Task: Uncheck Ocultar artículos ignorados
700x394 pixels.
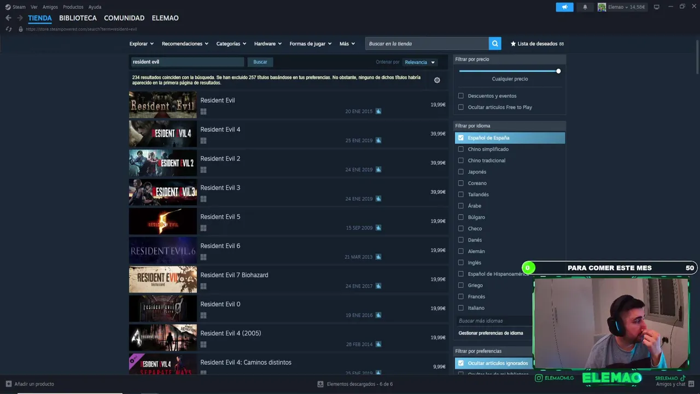Action: 460,363
